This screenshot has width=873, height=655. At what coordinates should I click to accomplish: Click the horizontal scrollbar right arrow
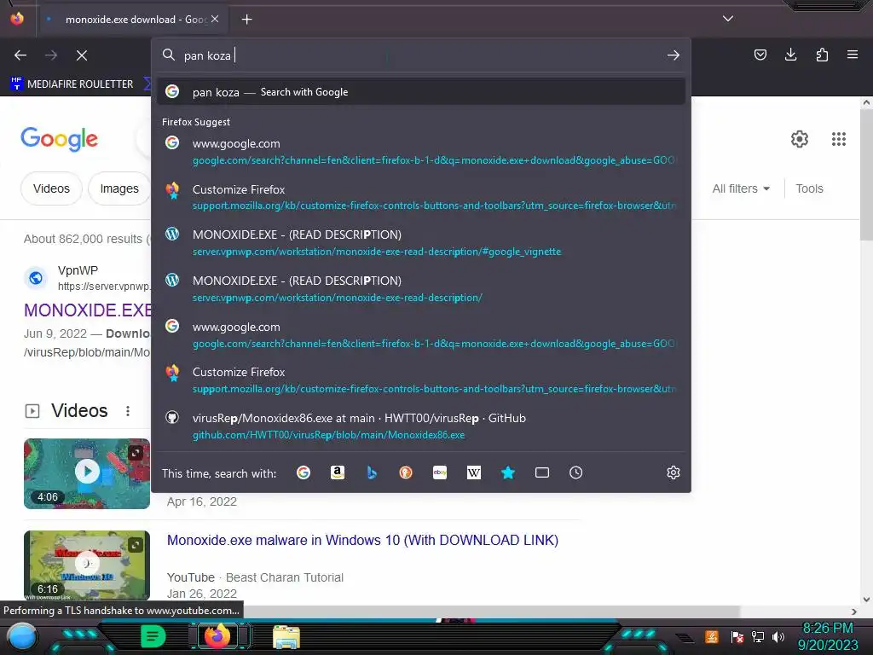point(854,612)
